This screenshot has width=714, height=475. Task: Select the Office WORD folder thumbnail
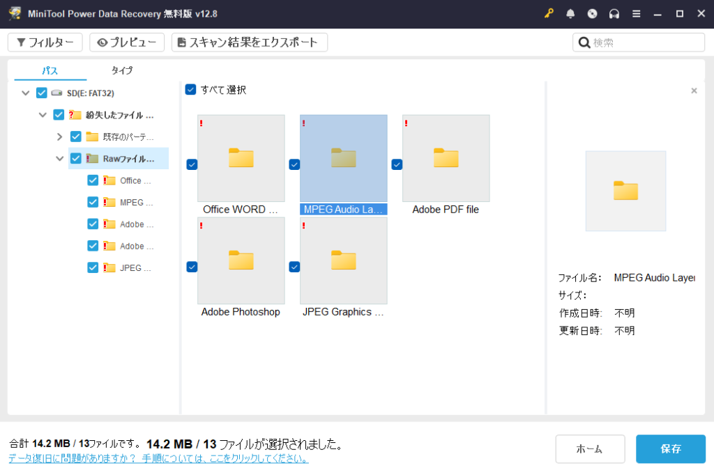[241, 158]
